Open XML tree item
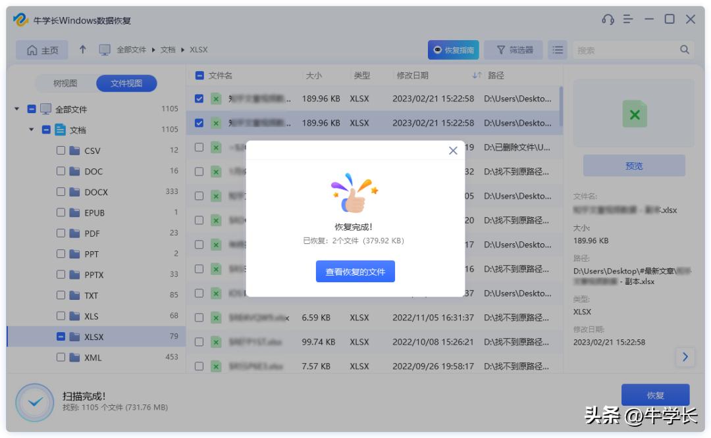Viewport: 711px width, 438px height. 96,357
